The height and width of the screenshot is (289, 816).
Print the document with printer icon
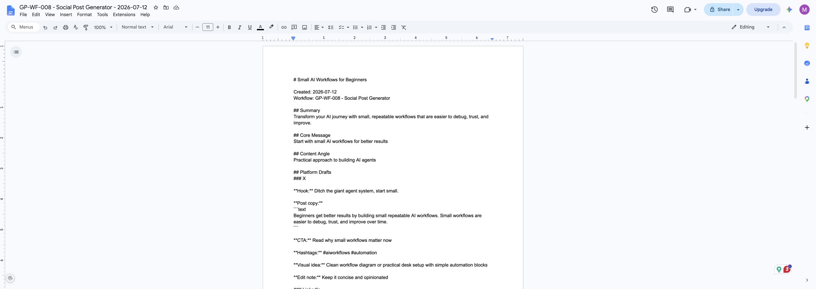(66, 27)
